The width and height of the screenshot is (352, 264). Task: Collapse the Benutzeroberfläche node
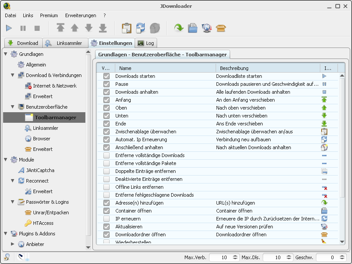[x=13, y=107]
